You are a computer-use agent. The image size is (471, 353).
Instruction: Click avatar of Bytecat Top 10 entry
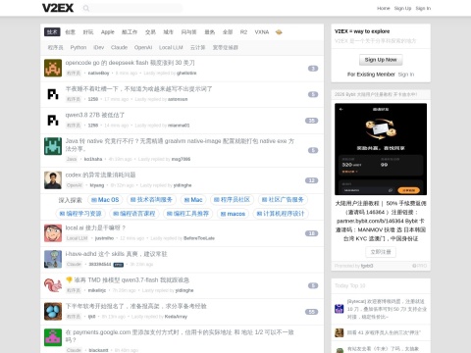[x=340, y=309]
